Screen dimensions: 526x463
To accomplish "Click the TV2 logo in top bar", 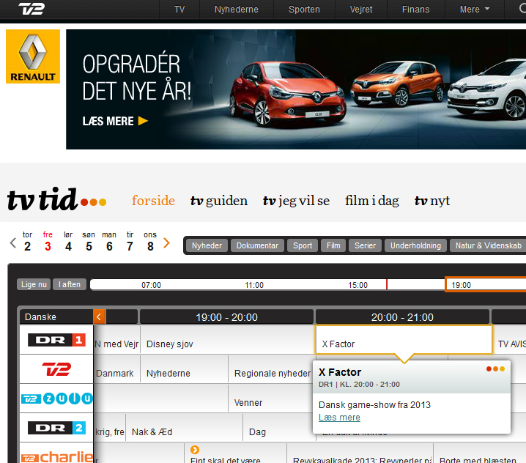I will pos(32,9).
